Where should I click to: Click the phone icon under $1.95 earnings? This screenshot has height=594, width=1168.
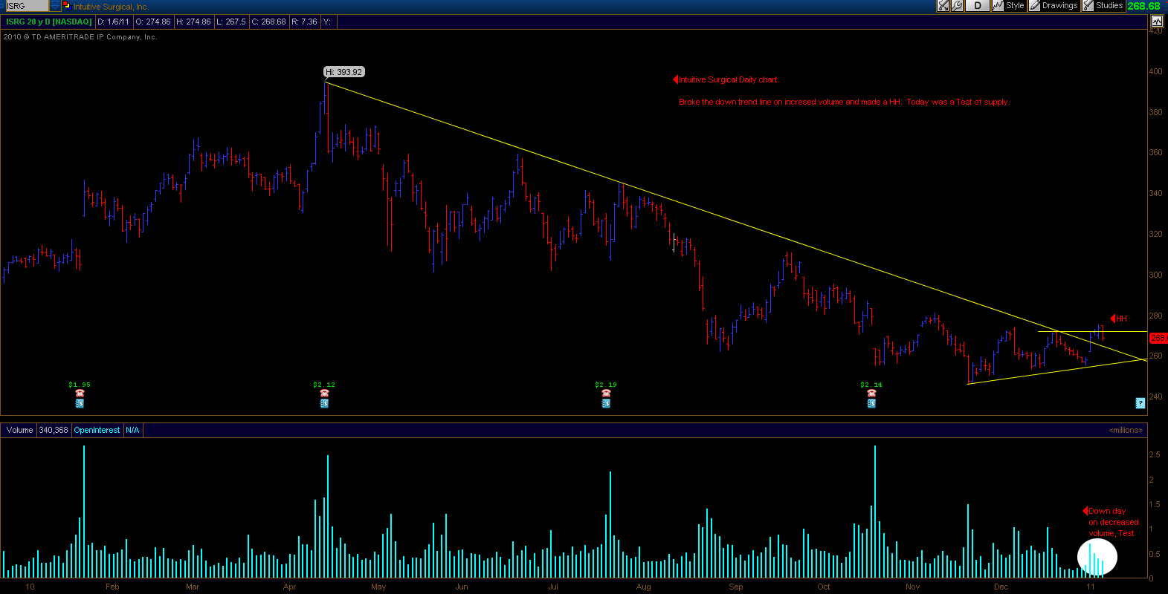[x=80, y=394]
